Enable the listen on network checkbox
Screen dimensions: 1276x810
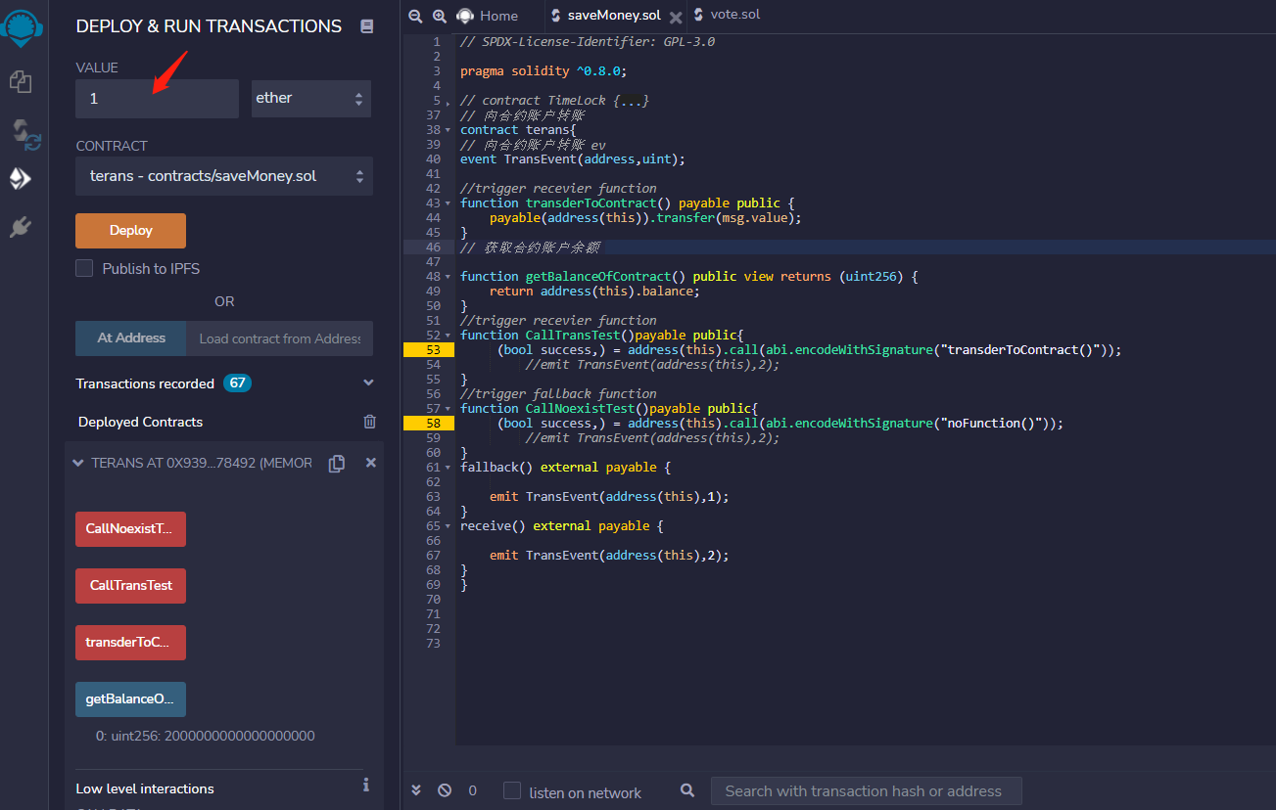pos(511,790)
